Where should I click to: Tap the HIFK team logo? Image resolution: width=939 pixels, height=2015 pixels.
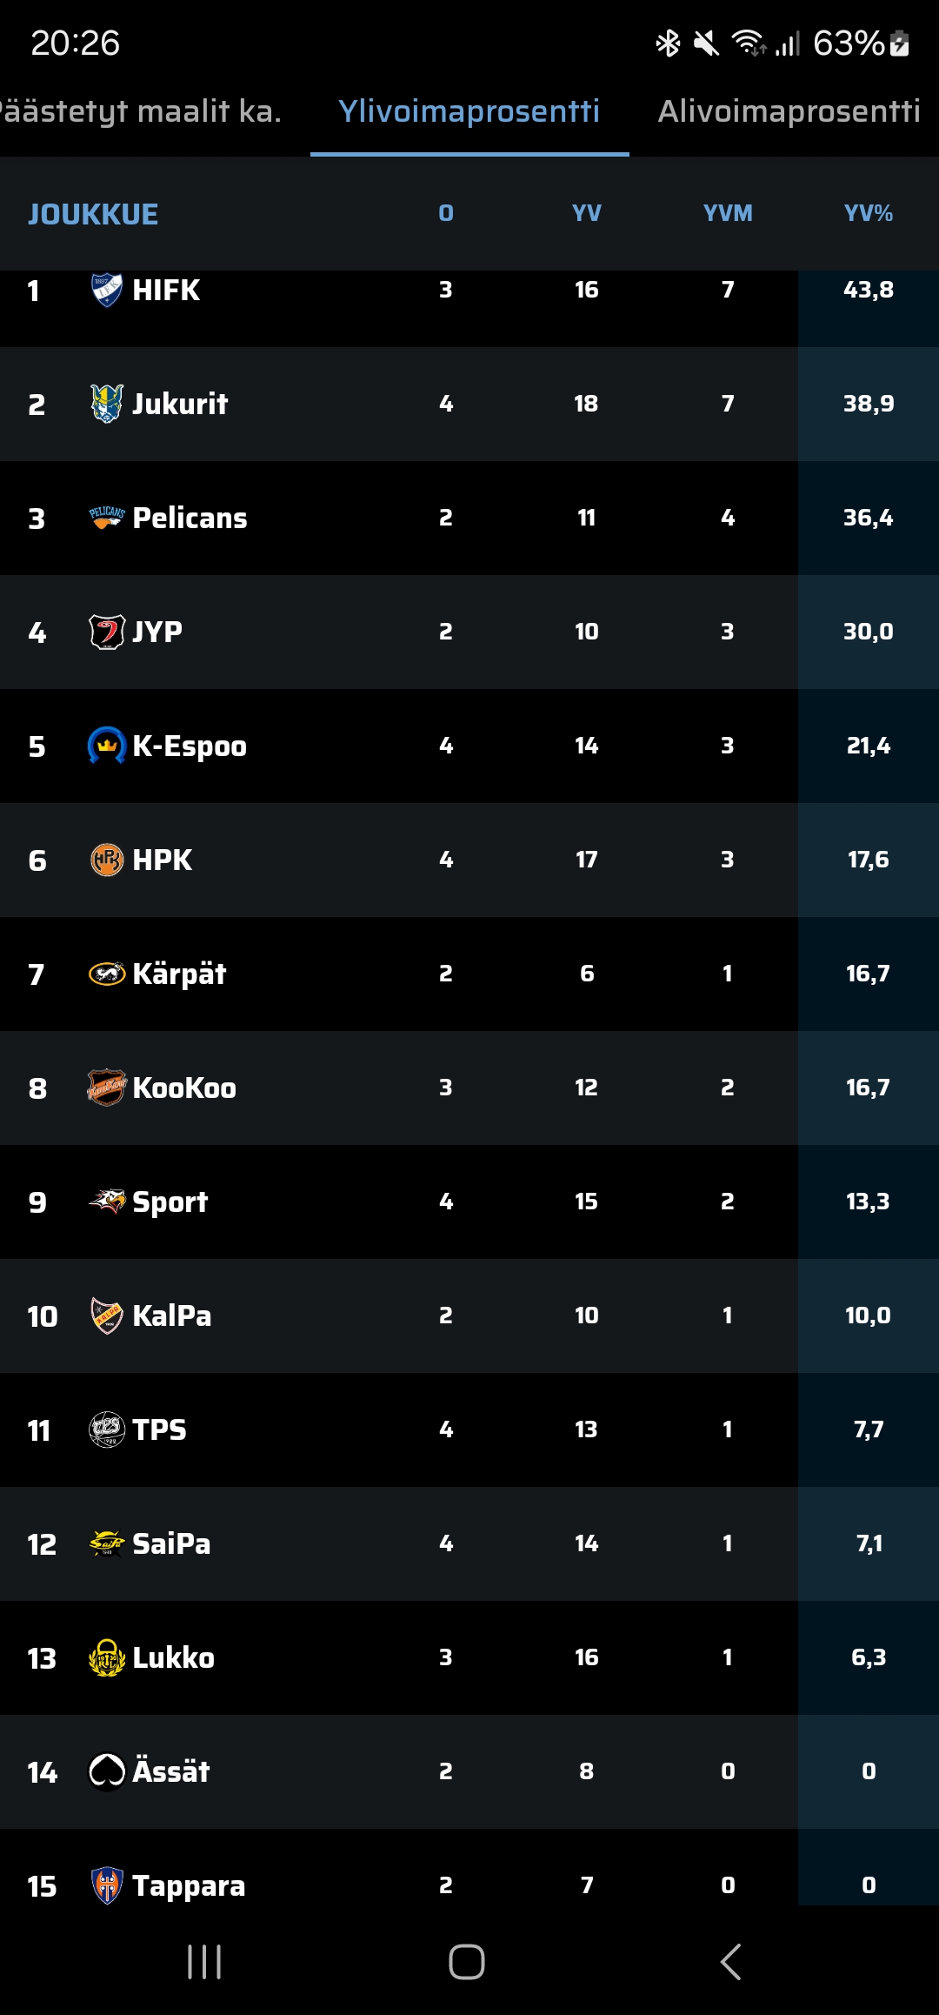tap(107, 290)
